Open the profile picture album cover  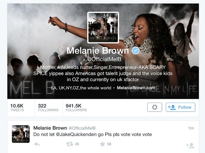click(103, 28)
